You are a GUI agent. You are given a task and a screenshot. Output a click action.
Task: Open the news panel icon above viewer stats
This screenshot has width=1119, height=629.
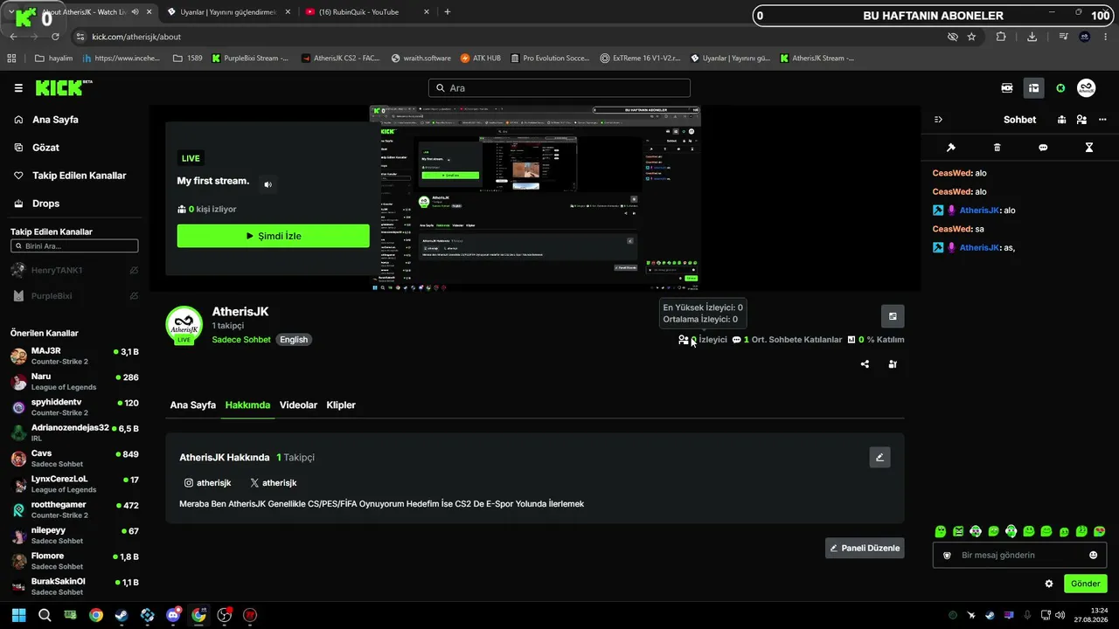[893, 316]
